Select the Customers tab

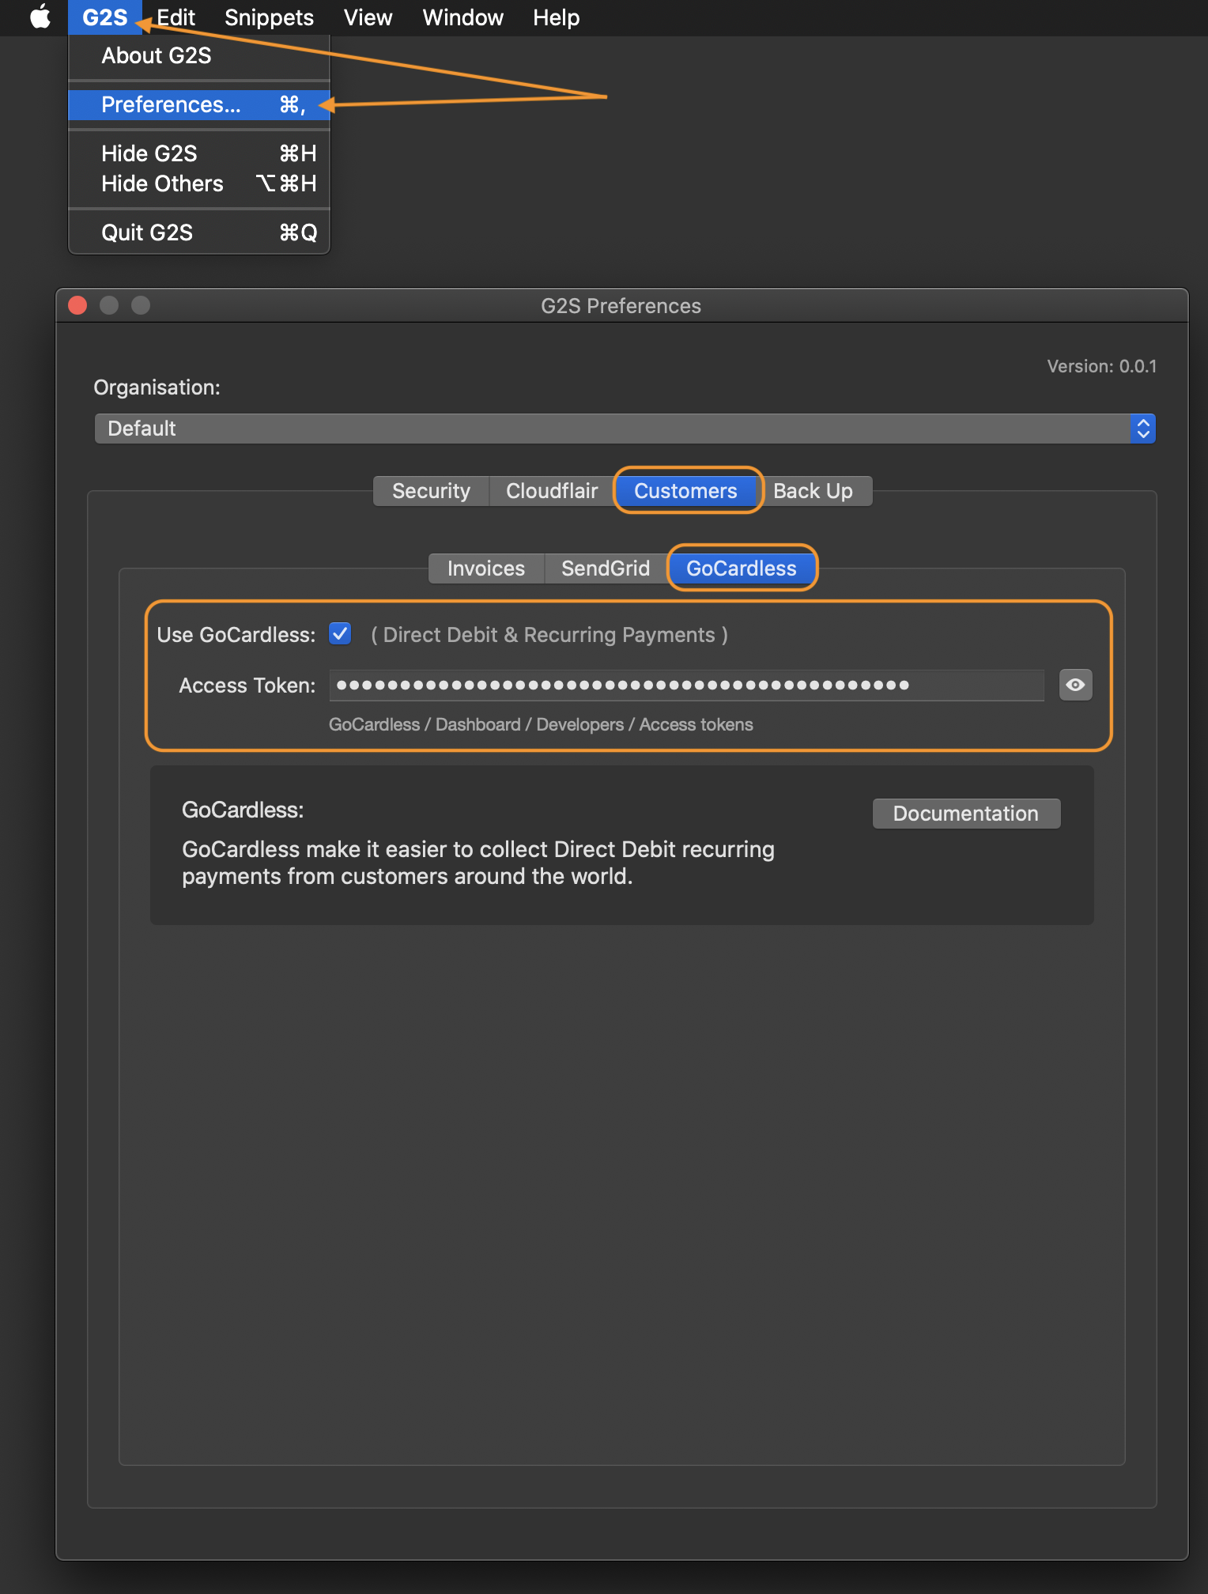(685, 491)
